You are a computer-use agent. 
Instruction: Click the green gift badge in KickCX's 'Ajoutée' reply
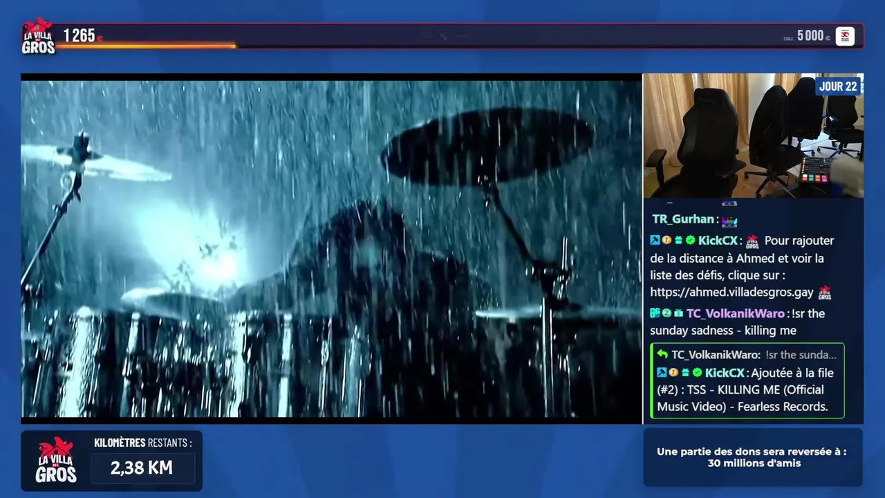(x=685, y=373)
